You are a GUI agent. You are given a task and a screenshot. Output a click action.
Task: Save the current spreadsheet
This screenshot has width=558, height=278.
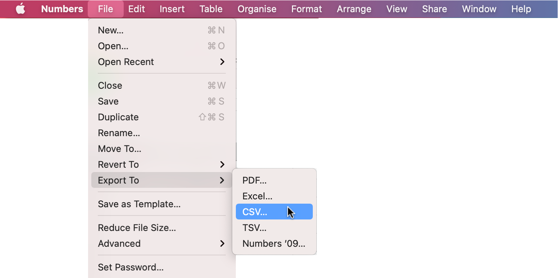click(x=108, y=101)
